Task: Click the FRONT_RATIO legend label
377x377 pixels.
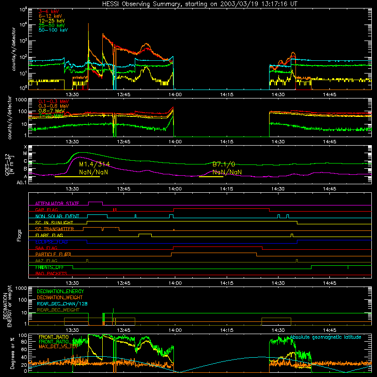Action: coord(54,337)
